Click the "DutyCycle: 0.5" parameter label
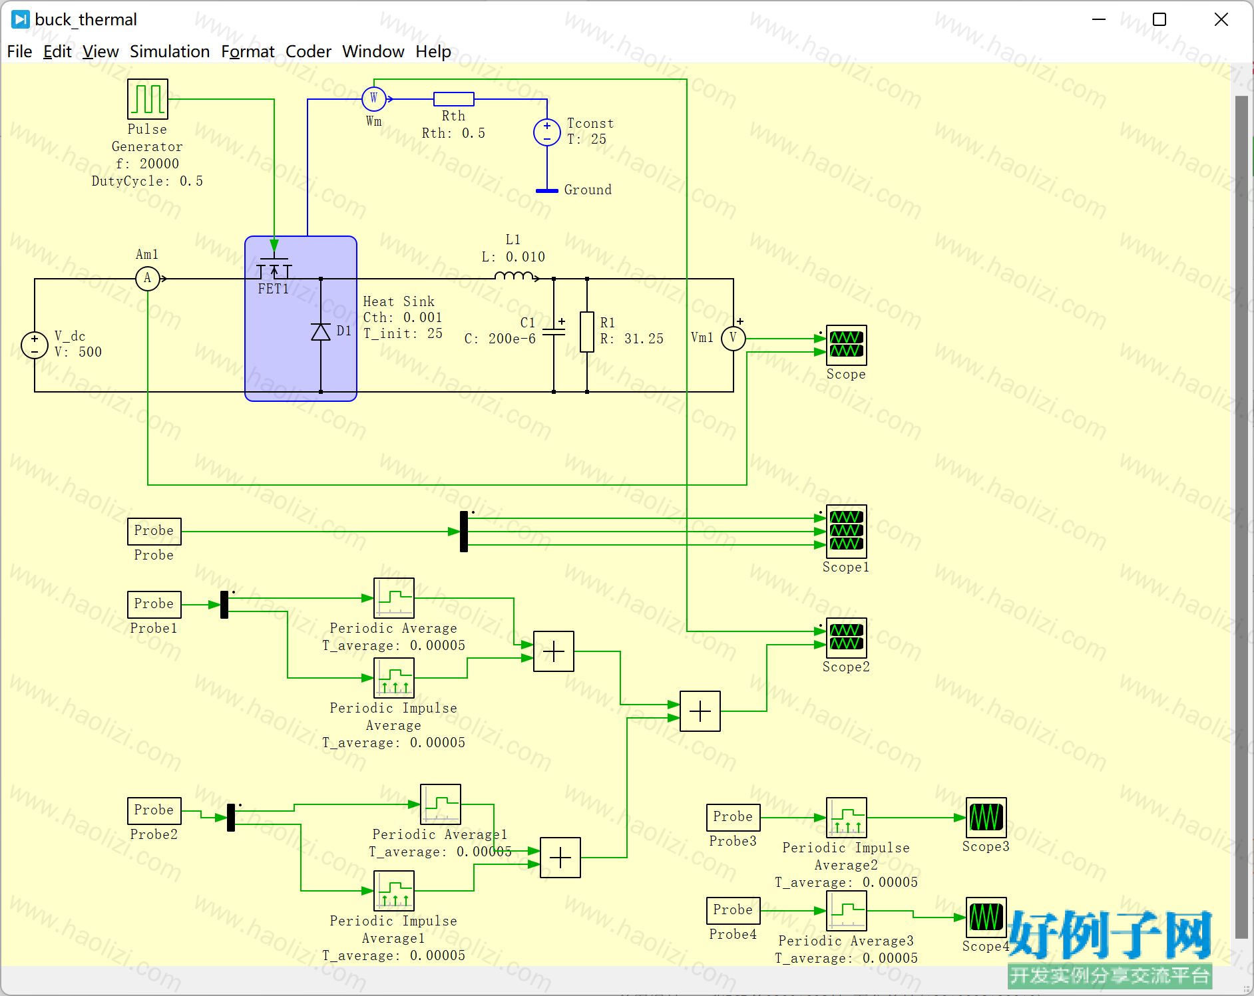The image size is (1254, 996). coord(147,181)
